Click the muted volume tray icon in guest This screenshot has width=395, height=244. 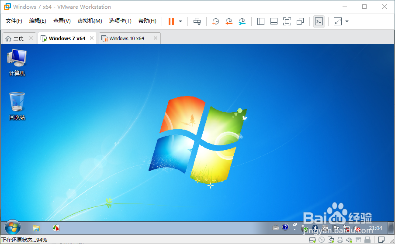(x=357, y=229)
